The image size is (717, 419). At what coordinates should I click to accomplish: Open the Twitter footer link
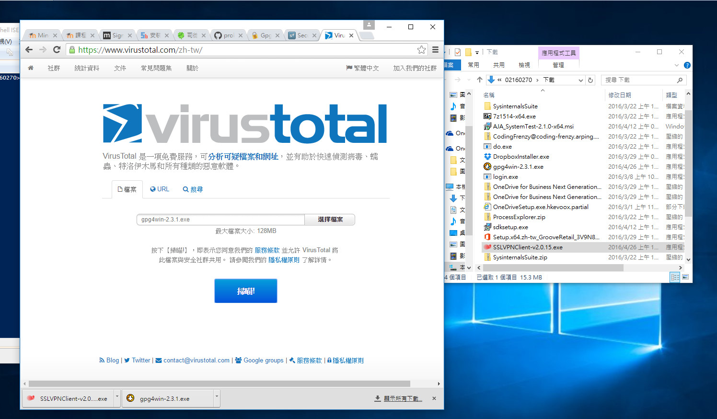pos(138,361)
